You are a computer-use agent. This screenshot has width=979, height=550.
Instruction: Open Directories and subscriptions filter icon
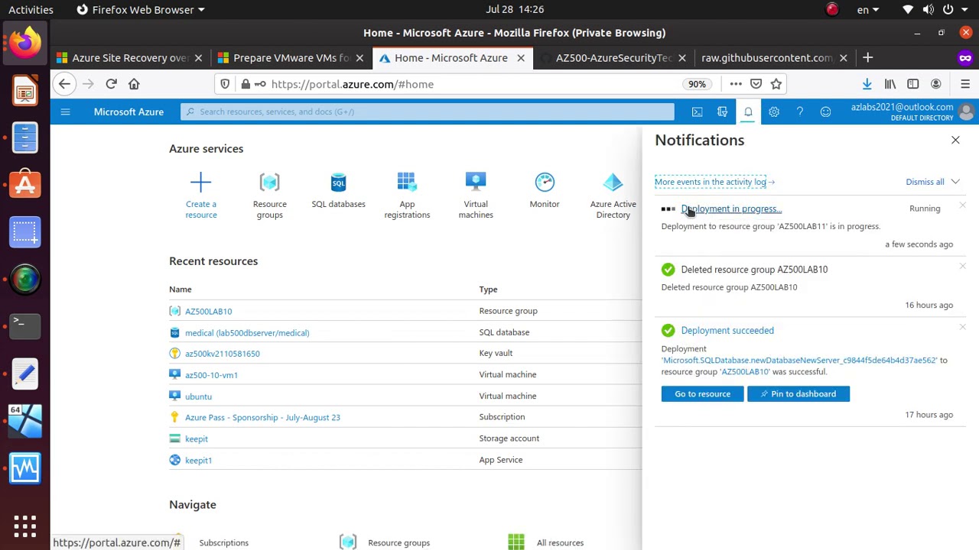[722, 112]
